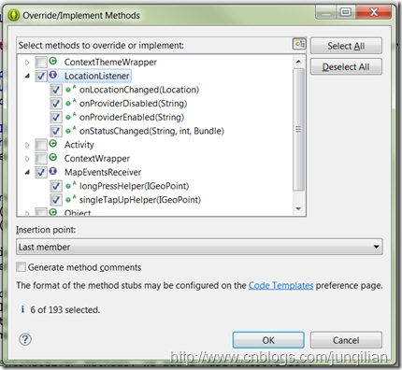Viewport: 402px width, 370px height.
Task: Click the method list scroll down arrow
Action: 298,208
